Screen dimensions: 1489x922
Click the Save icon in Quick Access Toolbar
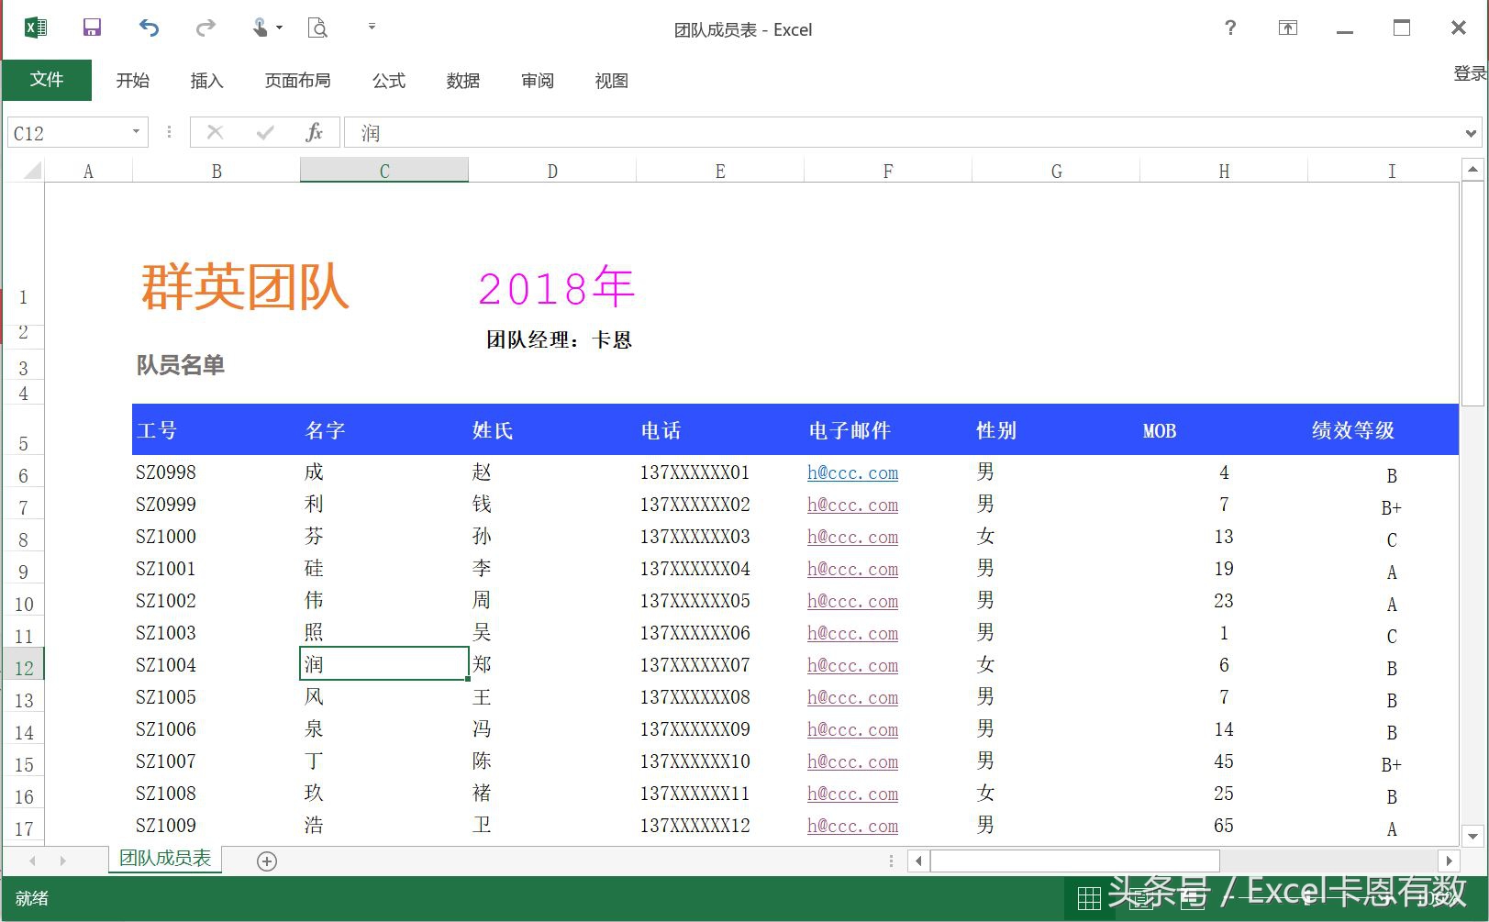tap(91, 28)
